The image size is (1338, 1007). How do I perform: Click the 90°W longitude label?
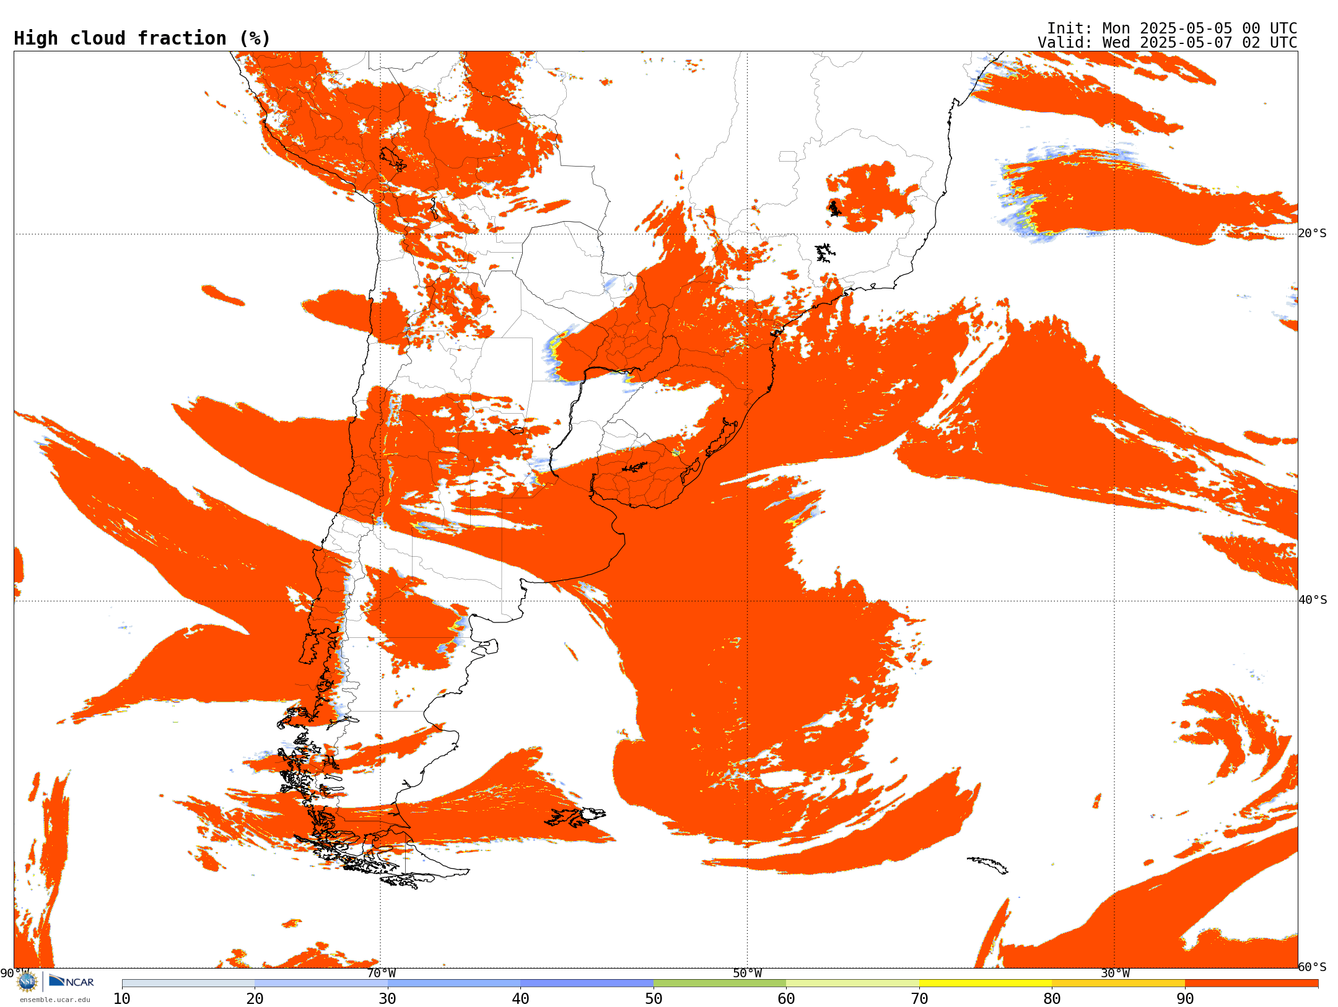tap(15, 973)
